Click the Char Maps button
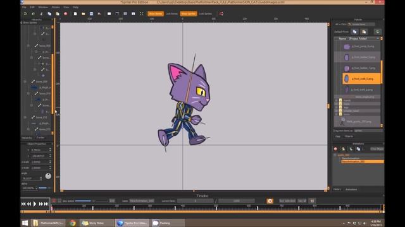 [377, 149]
